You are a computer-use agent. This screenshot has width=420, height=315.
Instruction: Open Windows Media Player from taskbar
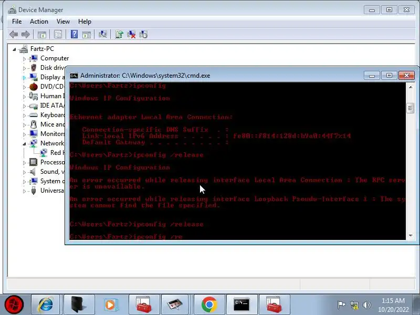click(x=110, y=304)
